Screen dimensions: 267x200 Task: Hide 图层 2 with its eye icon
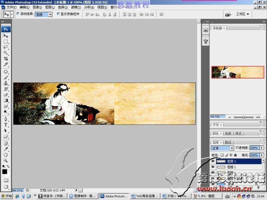213,167
